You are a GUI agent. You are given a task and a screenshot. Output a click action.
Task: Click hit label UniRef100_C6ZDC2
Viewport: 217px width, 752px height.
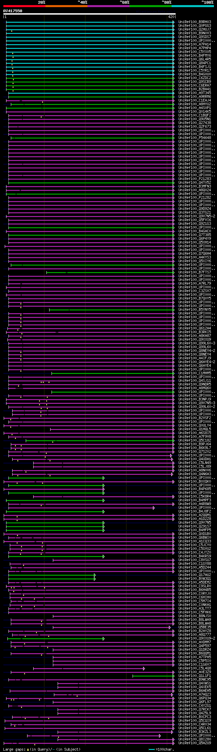point(195,78)
